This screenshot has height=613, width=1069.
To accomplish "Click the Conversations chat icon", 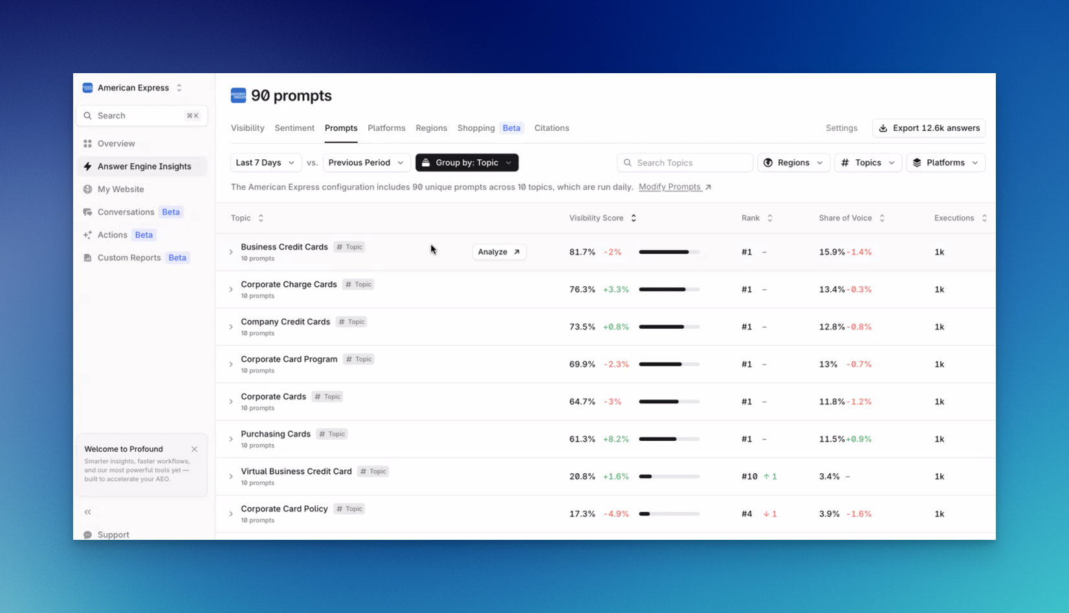I will (87, 212).
